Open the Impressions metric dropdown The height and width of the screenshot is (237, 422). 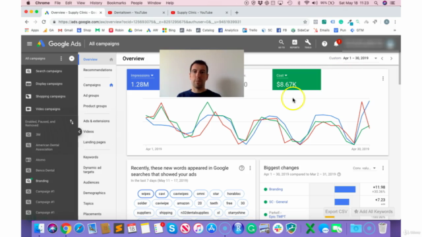142,76
